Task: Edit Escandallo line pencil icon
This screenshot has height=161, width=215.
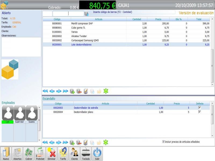Action: [x=85, y=142]
